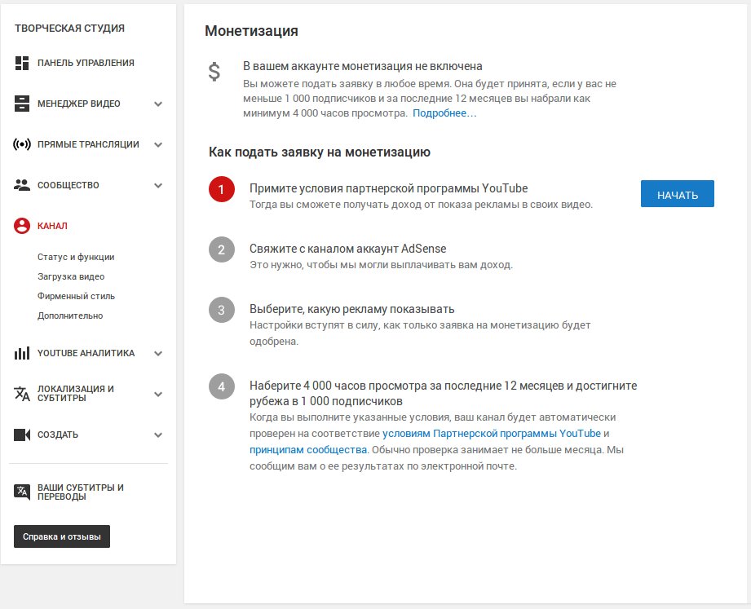Click the camera icon beside Создать
The height and width of the screenshot is (609, 751).
22,435
